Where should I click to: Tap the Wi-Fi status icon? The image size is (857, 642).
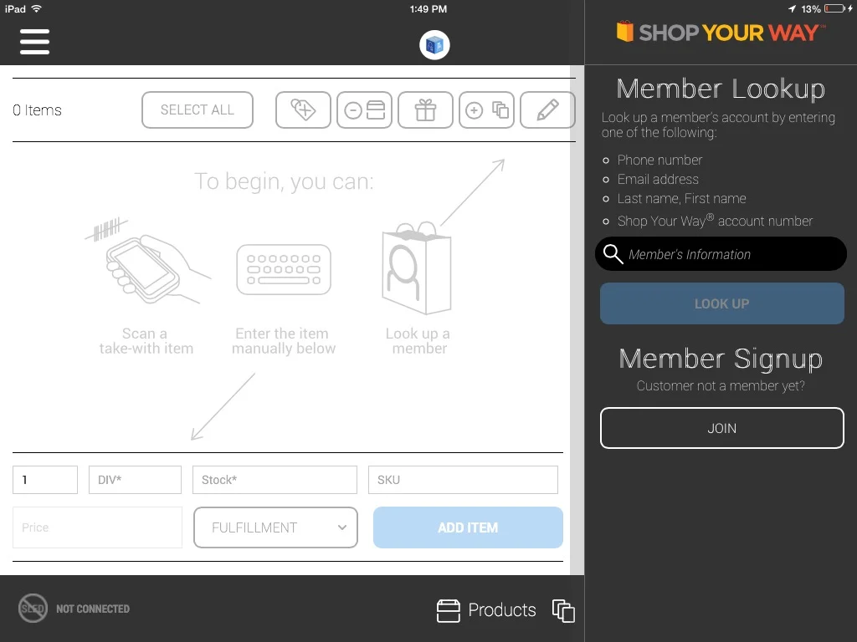click(37, 8)
